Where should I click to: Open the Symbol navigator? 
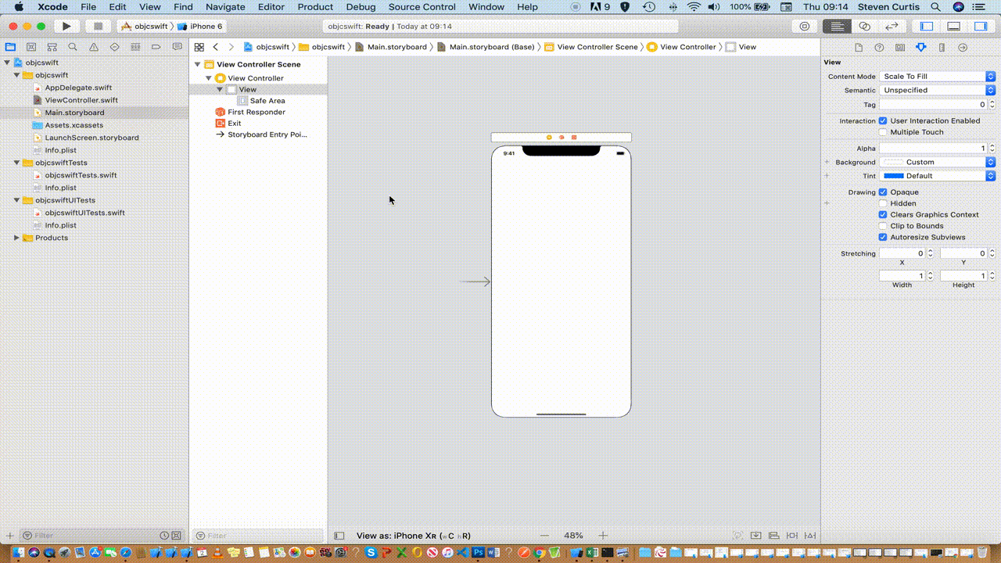pos(52,47)
